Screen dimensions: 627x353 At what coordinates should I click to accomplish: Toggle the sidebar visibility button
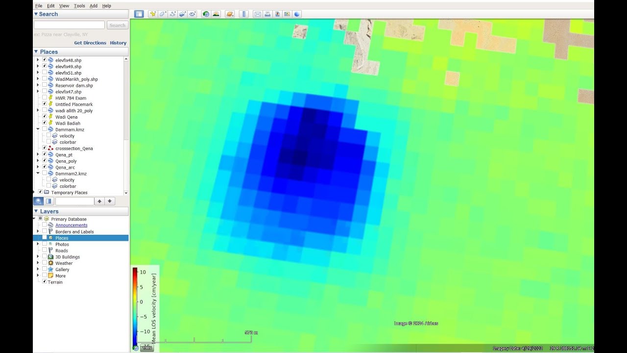point(139,14)
